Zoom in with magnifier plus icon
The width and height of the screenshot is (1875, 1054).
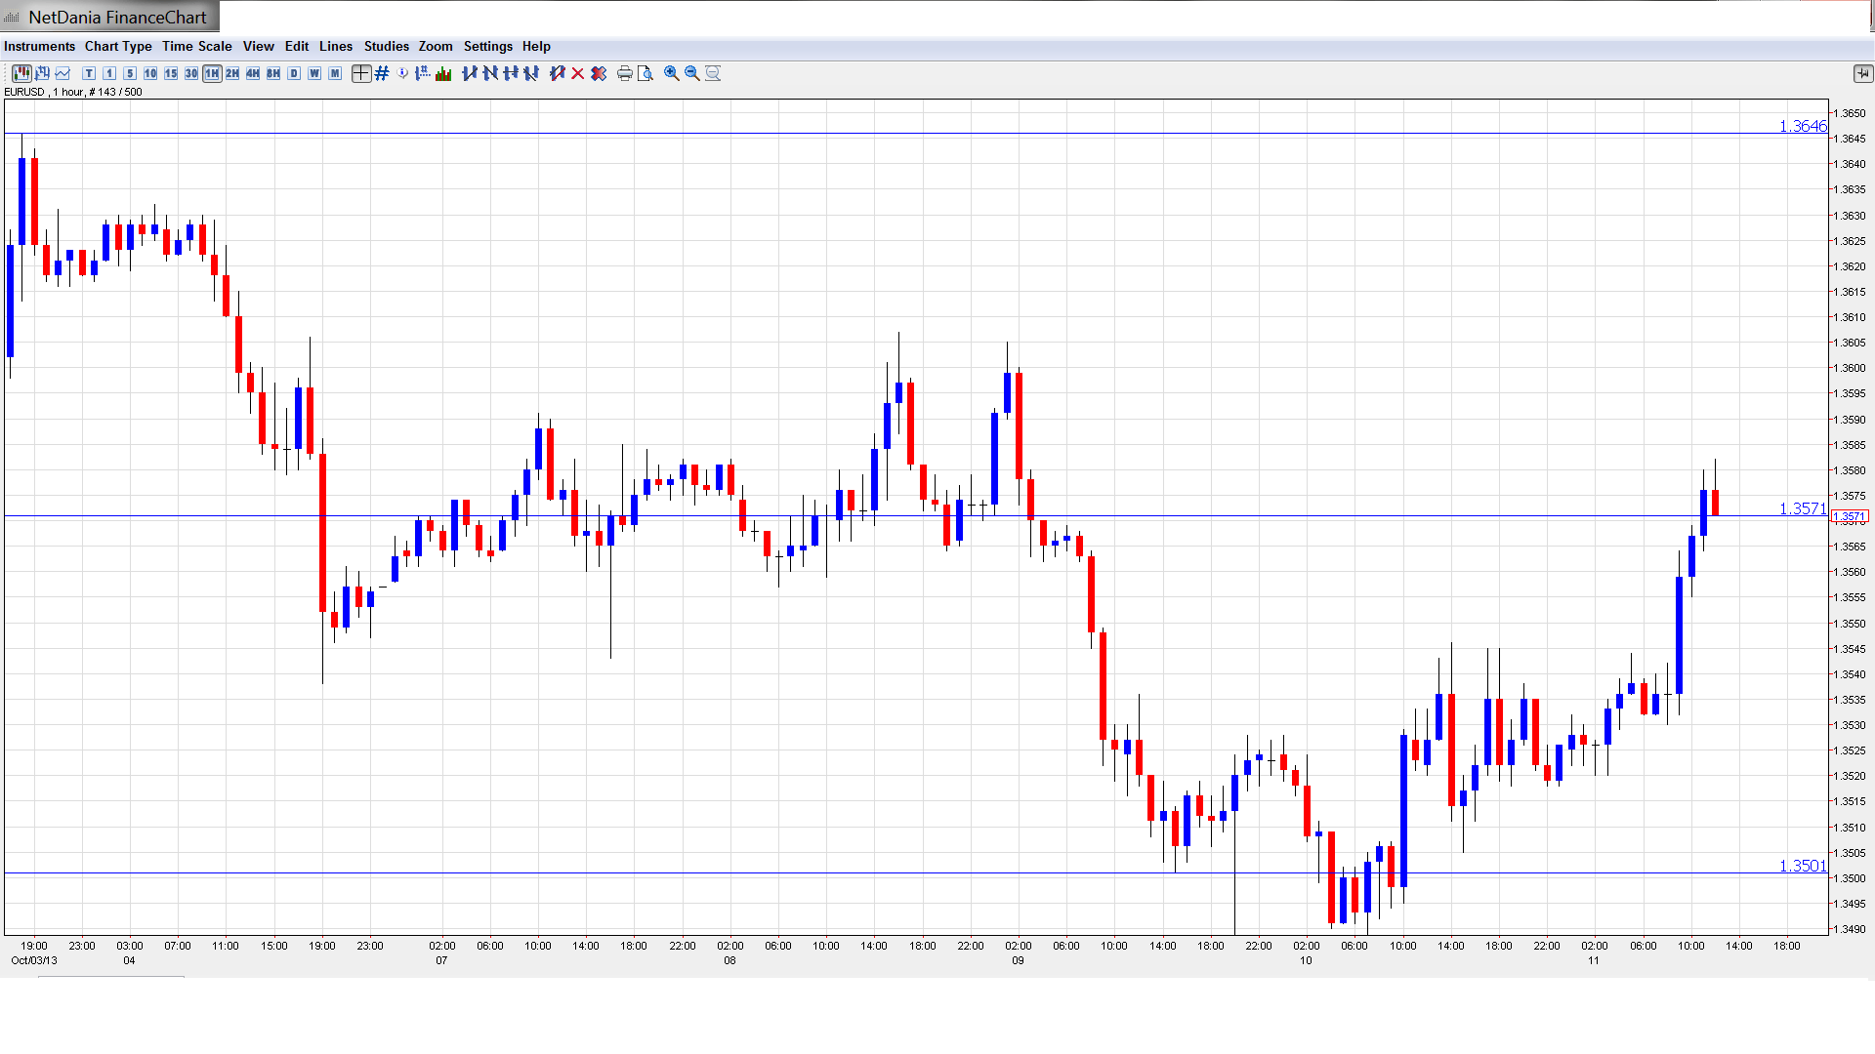[x=672, y=73]
